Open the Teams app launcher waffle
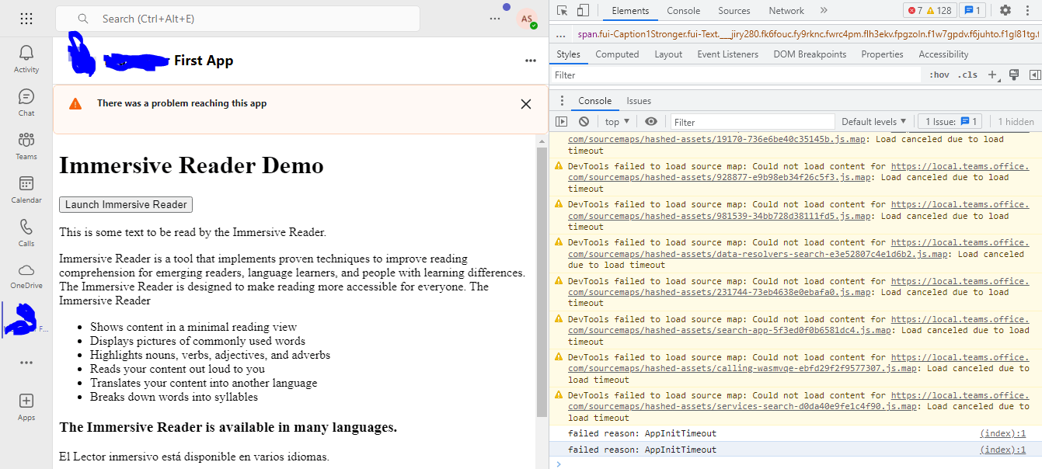1042x469 pixels. pyautogui.click(x=26, y=19)
